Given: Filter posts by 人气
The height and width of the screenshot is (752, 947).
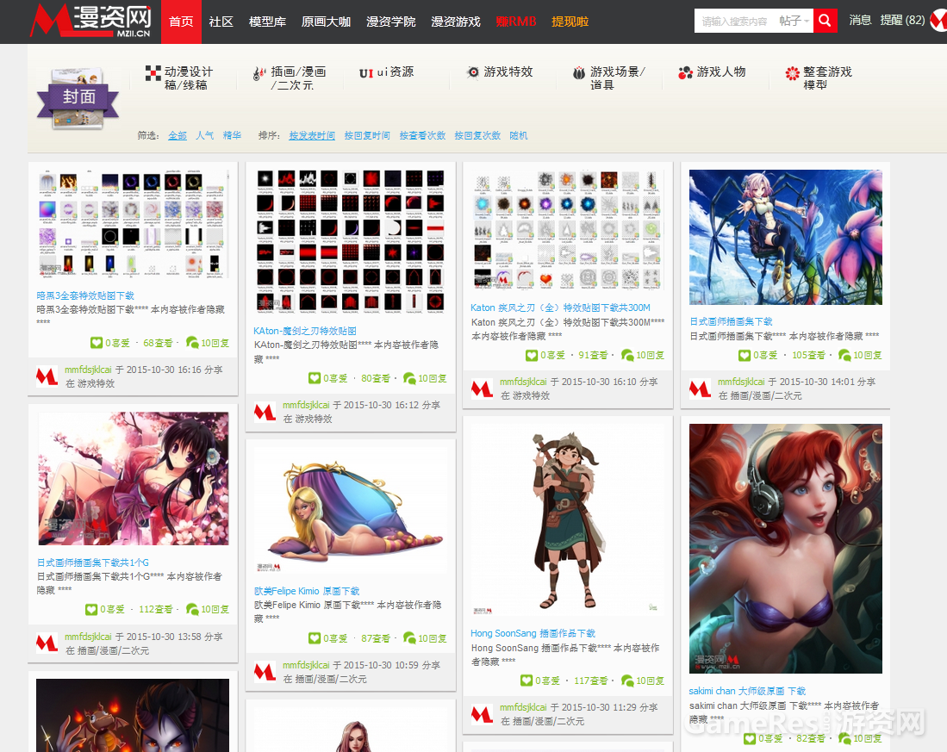Looking at the screenshot, I should click(x=205, y=135).
